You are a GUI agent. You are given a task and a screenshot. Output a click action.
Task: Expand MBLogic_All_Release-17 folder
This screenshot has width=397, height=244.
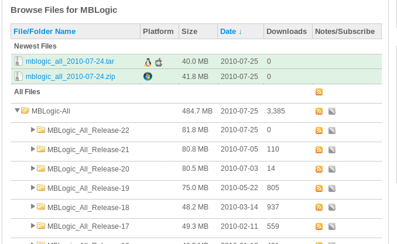[33, 226]
